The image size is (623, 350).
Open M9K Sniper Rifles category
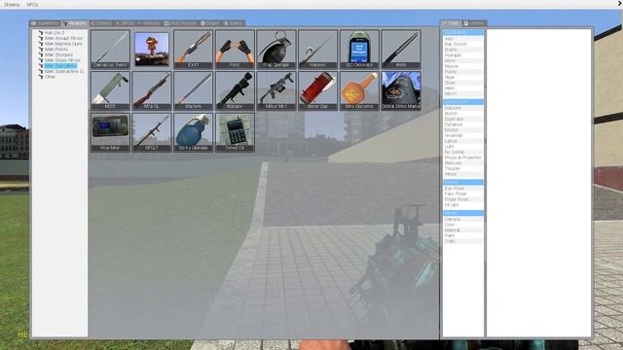coord(62,60)
